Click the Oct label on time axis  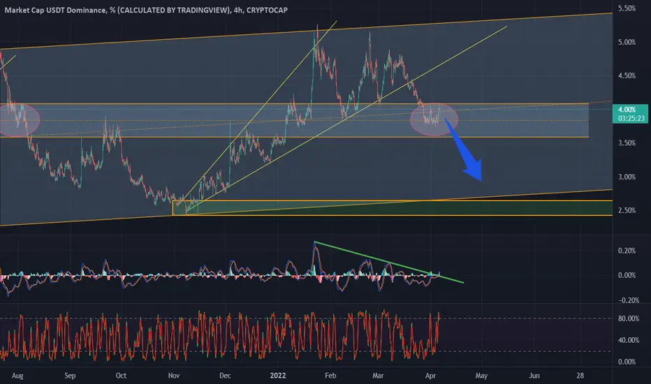point(121,376)
